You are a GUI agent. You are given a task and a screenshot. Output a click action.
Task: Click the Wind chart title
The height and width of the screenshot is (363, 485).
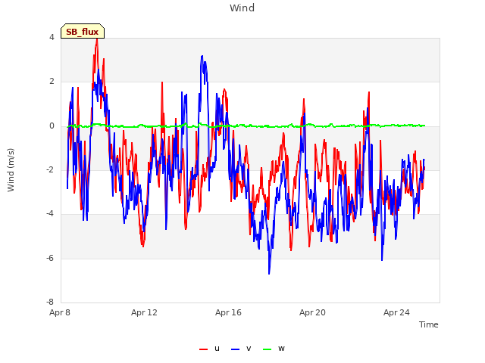tap(242, 8)
